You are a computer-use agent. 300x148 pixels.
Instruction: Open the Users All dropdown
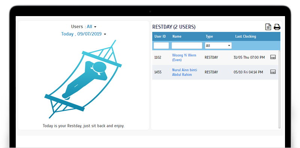(x=91, y=27)
